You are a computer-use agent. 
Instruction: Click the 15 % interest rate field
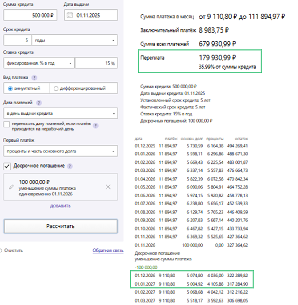tap(96, 63)
